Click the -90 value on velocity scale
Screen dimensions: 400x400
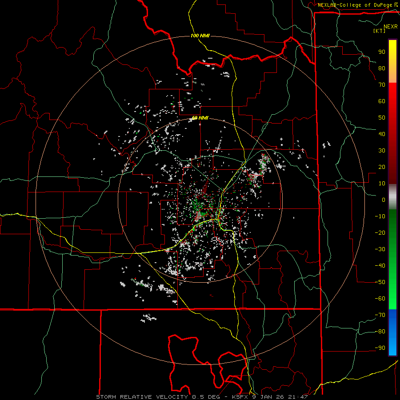pos(380,348)
